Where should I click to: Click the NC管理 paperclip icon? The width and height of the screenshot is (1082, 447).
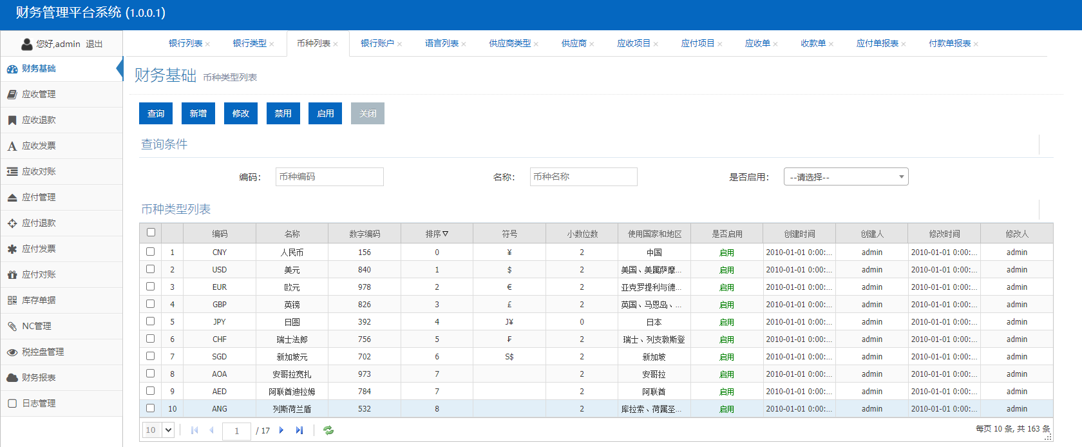pyautogui.click(x=12, y=326)
